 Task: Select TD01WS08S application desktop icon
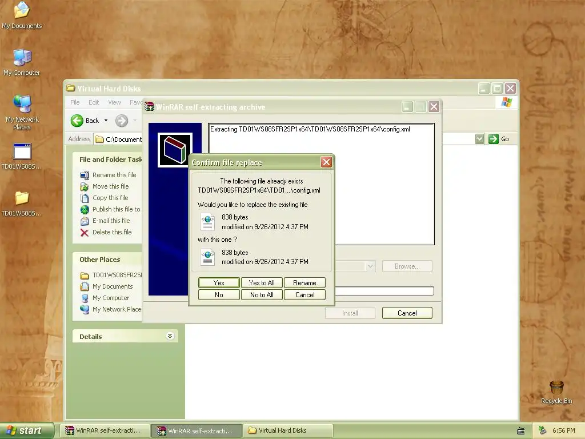(x=22, y=156)
